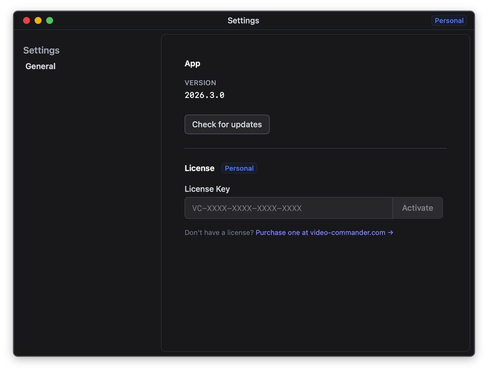Image resolution: width=488 pixels, height=372 pixels.
Task: Click the version number 2026.3.0
Action: (x=205, y=95)
